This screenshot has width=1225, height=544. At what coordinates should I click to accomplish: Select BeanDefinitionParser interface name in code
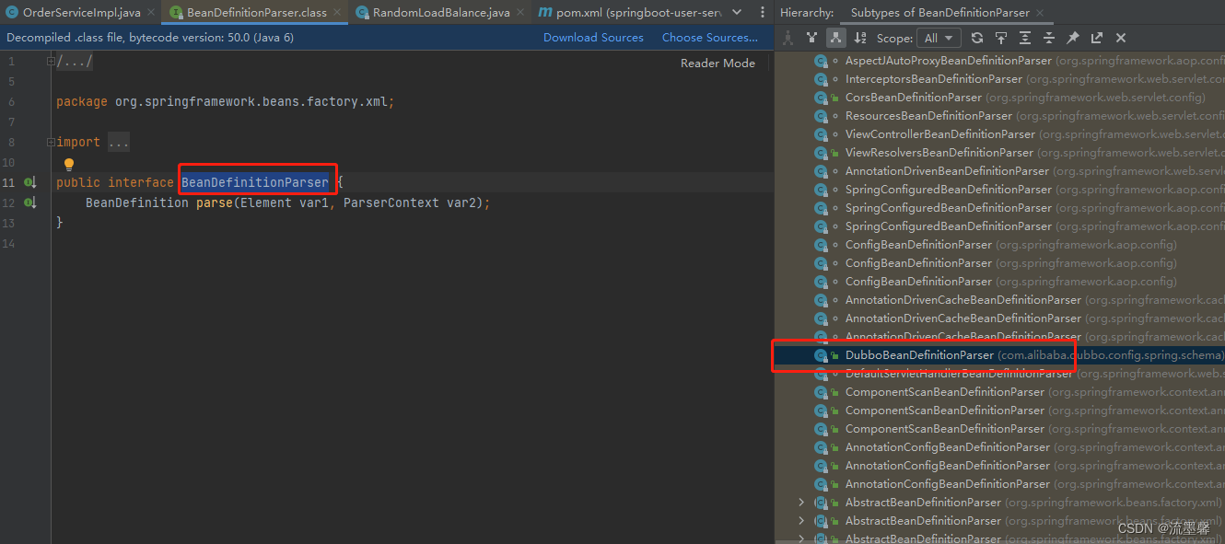point(254,182)
